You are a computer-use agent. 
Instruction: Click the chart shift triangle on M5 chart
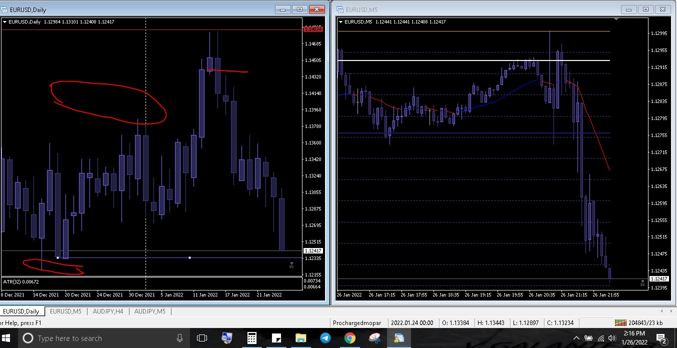(x=616, y=19)
